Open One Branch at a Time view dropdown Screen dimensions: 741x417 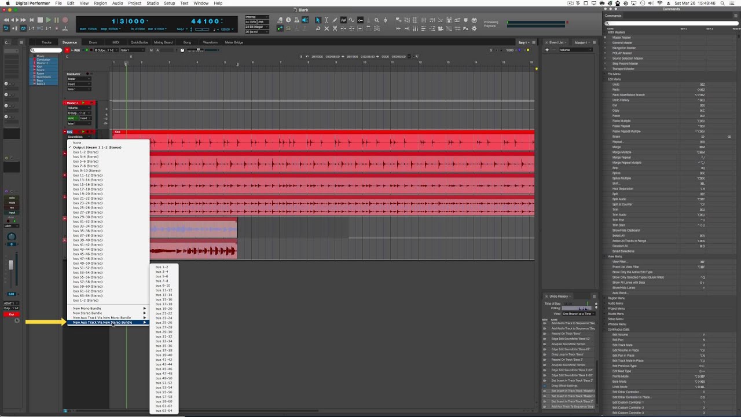tap(579, 313)
